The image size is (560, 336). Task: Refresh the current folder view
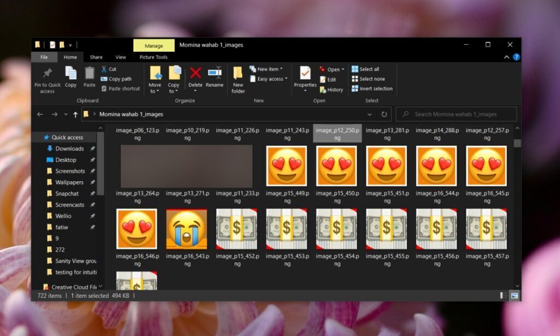384,114
